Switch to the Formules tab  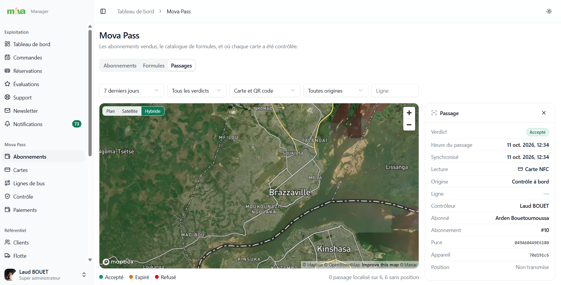pyautogui.click(x=154, y=65)
